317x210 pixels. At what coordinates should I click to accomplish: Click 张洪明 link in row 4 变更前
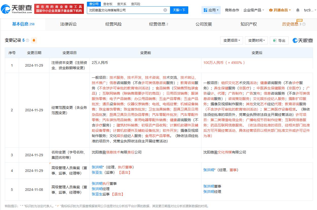tap(97, 167)
